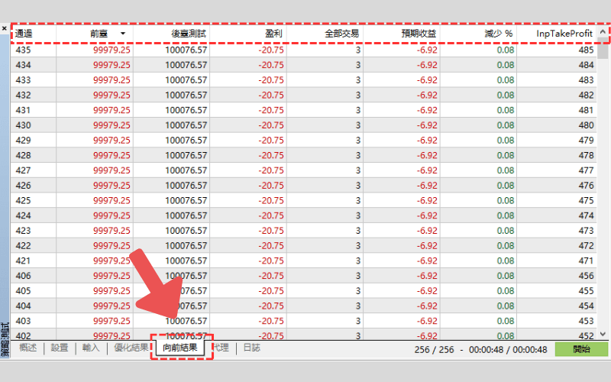Sort by the 通道 column header
This screenshot has width=611, height=382.
pyautogui.click(x=24, y=34)
